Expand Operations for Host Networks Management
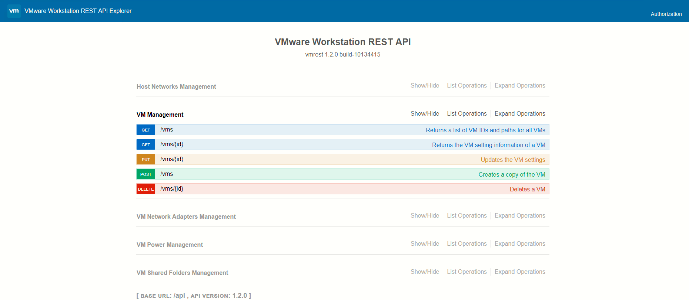This screenshot has height=300, width=689. click(x=519, y=86)
